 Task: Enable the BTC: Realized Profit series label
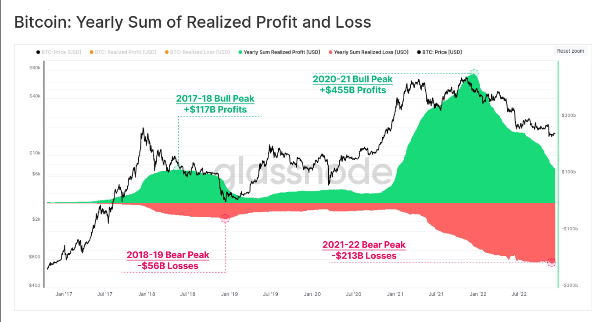(x=125, y=52)
